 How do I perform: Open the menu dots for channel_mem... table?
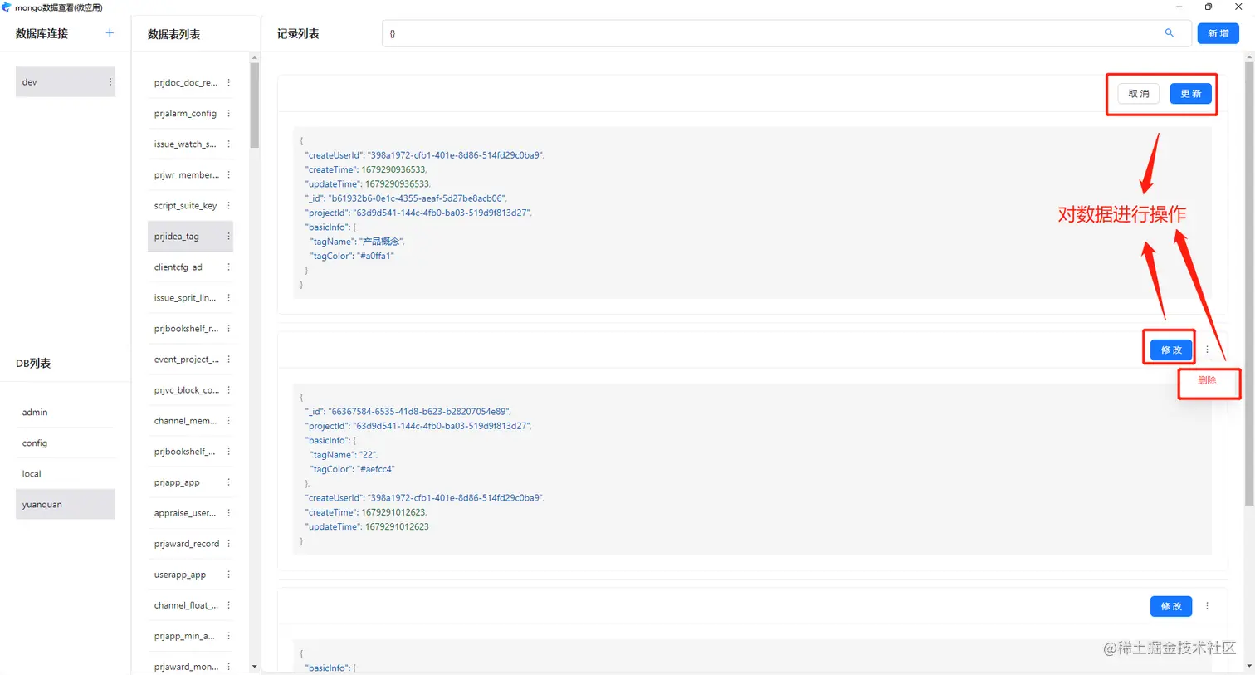(x=228, y=421)
